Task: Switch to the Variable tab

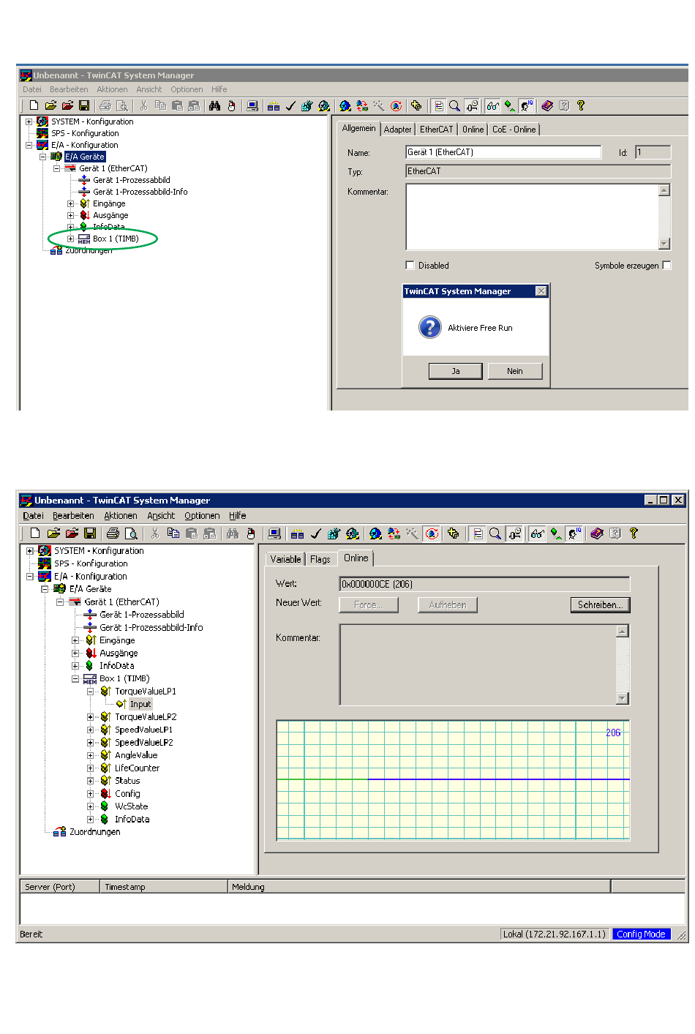Action: (x=285, y=559)
